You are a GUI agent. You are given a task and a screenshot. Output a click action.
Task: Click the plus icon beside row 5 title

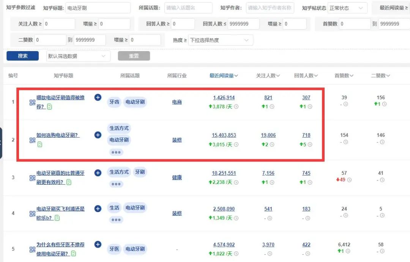[98, 244]
